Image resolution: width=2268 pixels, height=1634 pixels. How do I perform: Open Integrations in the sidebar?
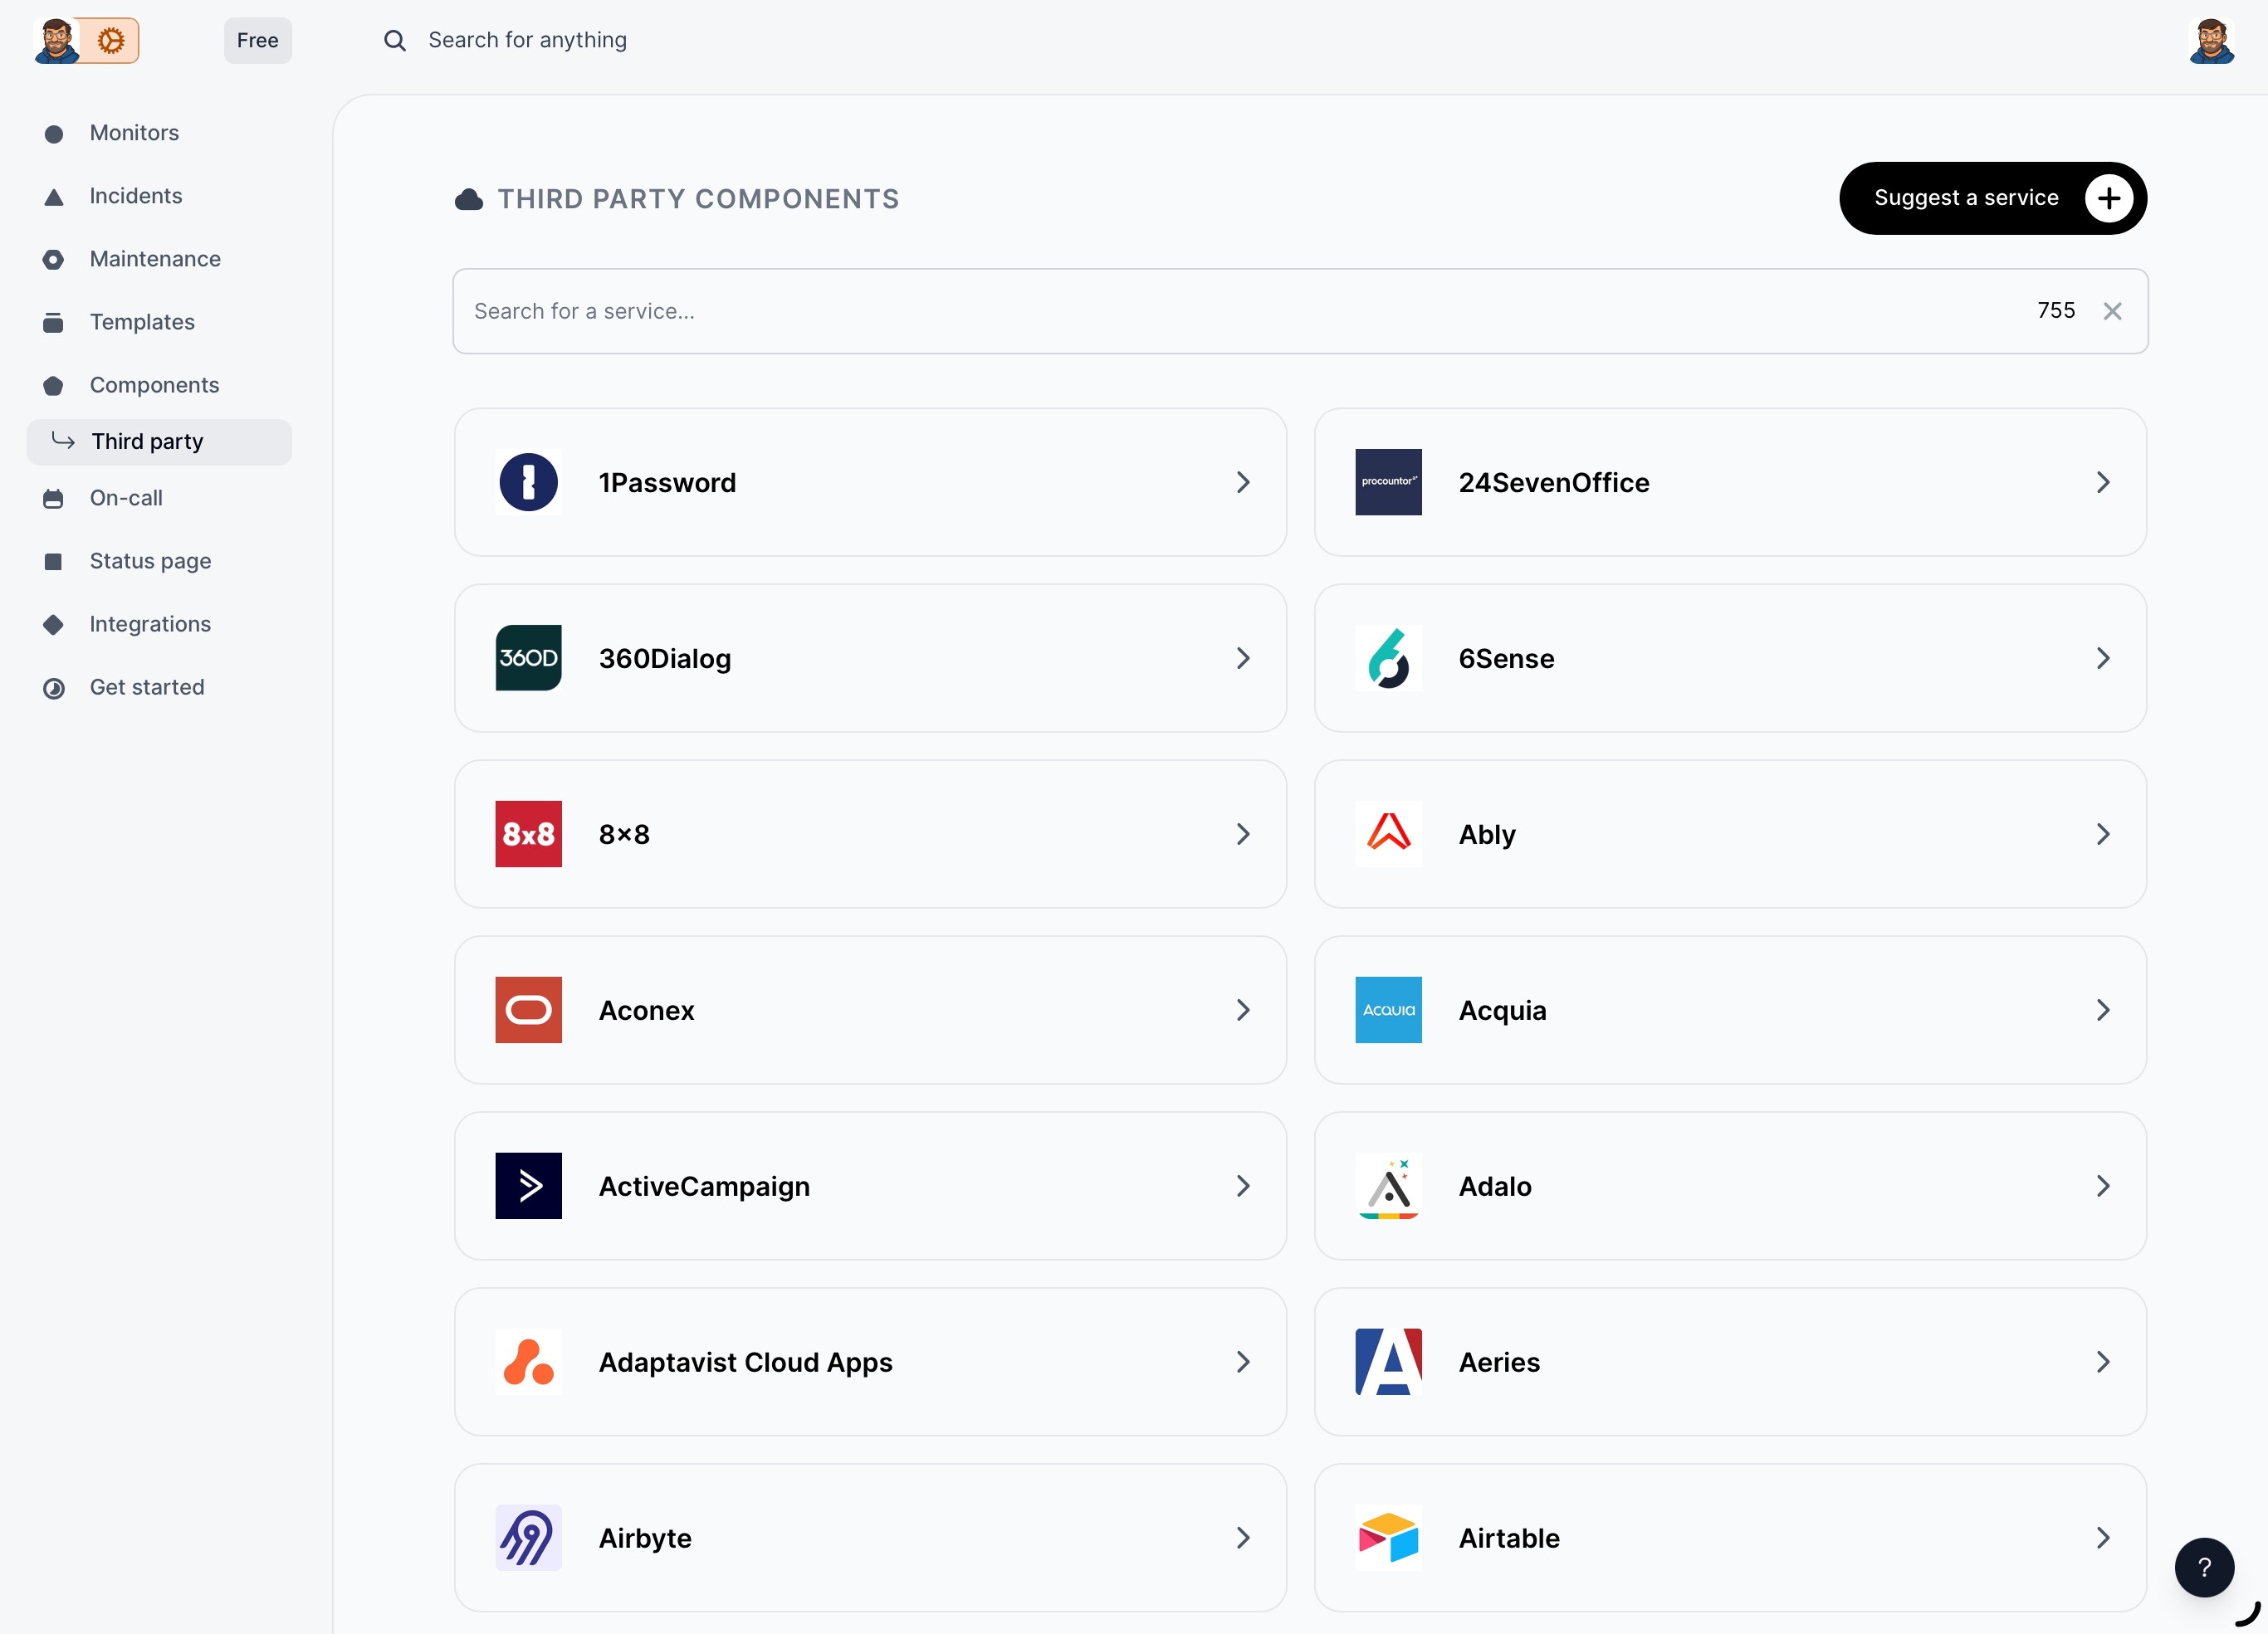tap(159, 623)
